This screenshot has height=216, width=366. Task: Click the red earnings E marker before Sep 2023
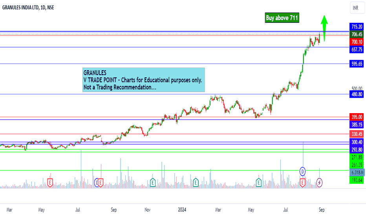(101, 183)
